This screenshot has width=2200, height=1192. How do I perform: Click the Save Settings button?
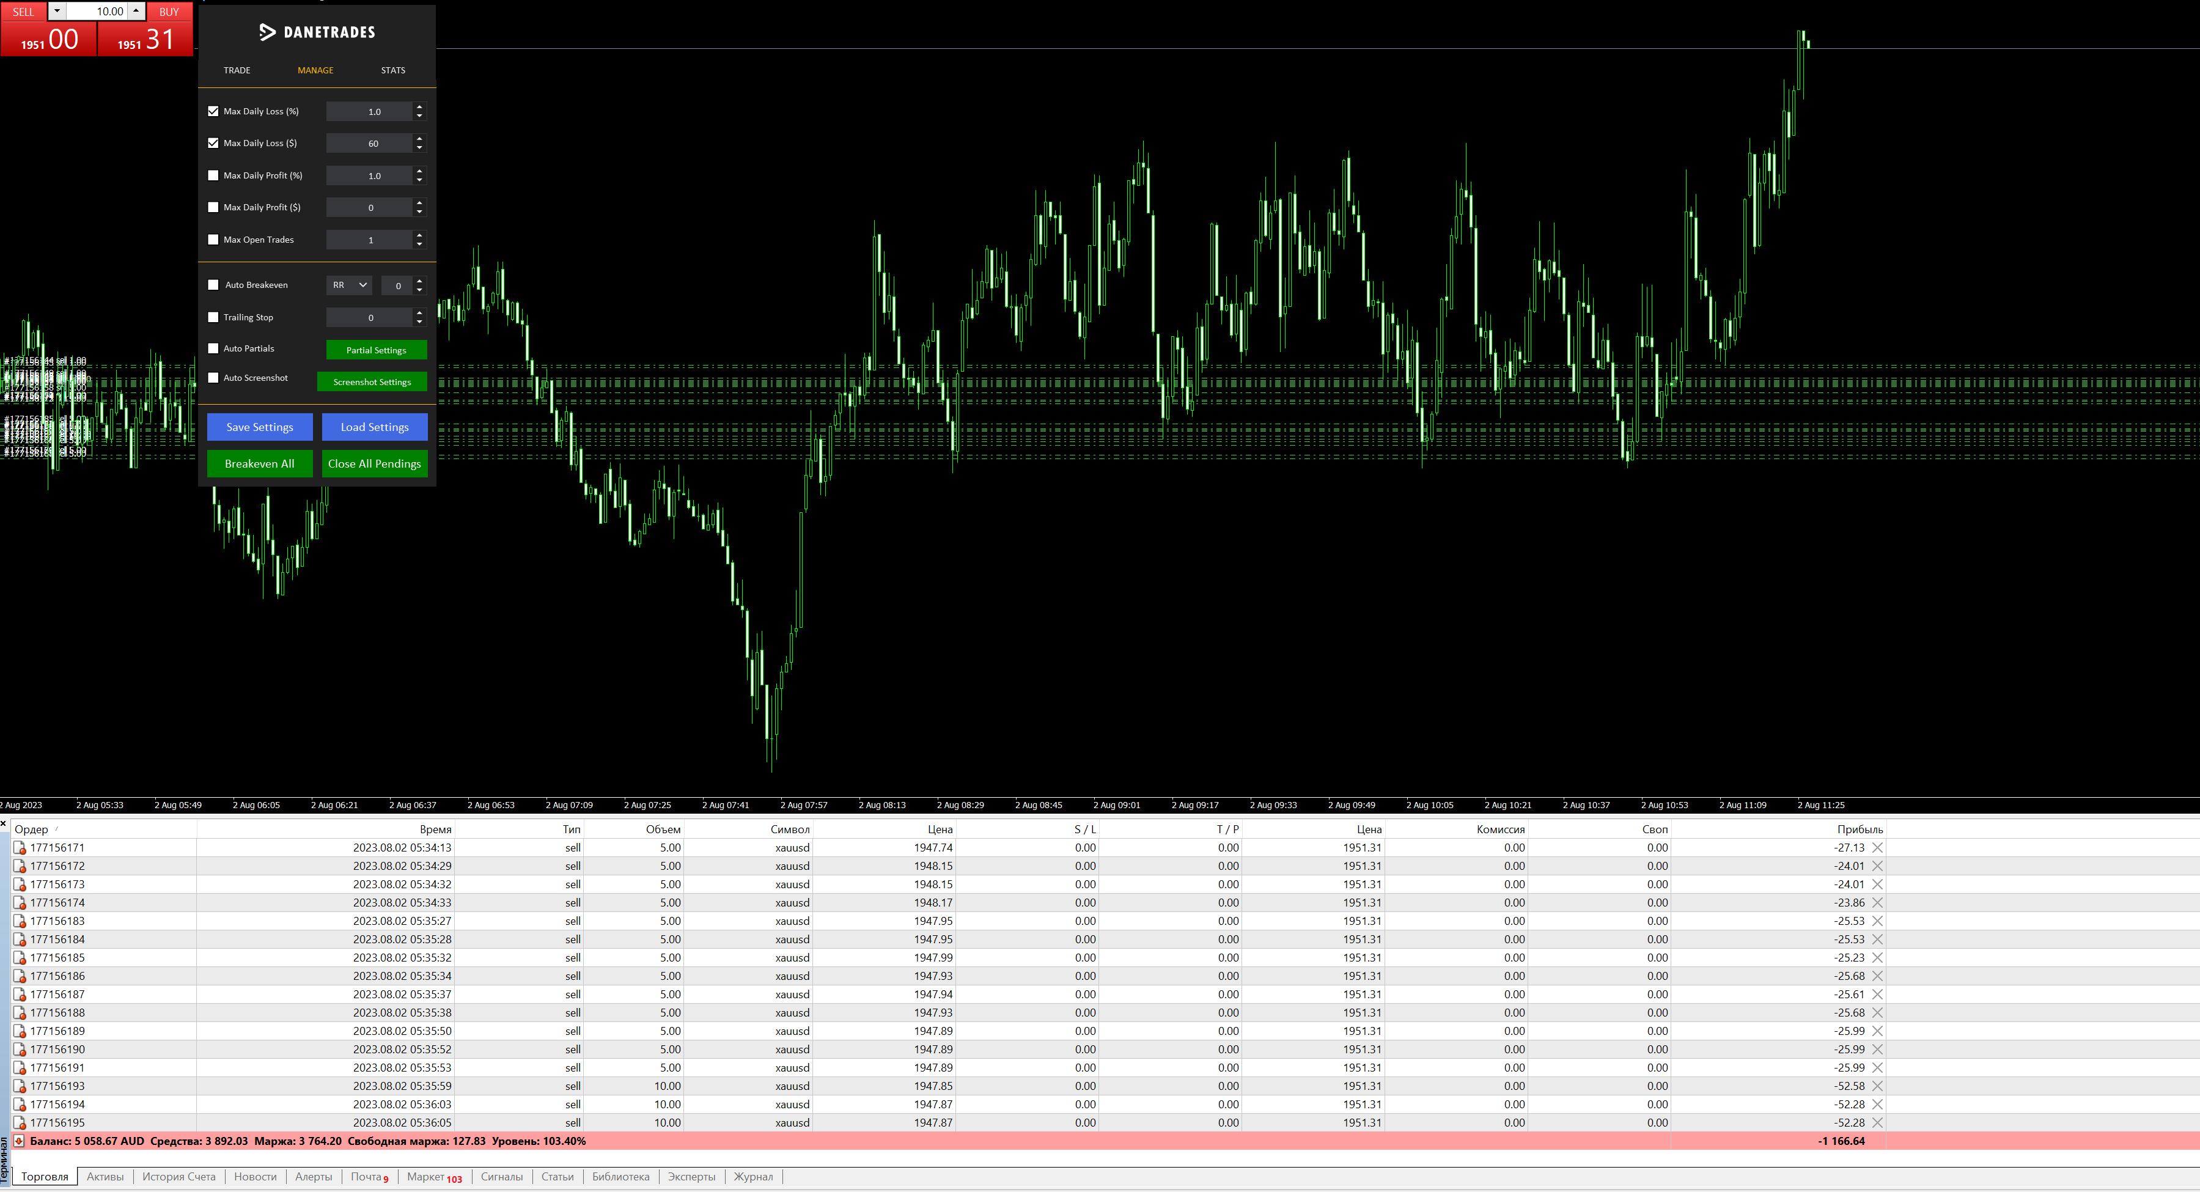pos(260,427)
